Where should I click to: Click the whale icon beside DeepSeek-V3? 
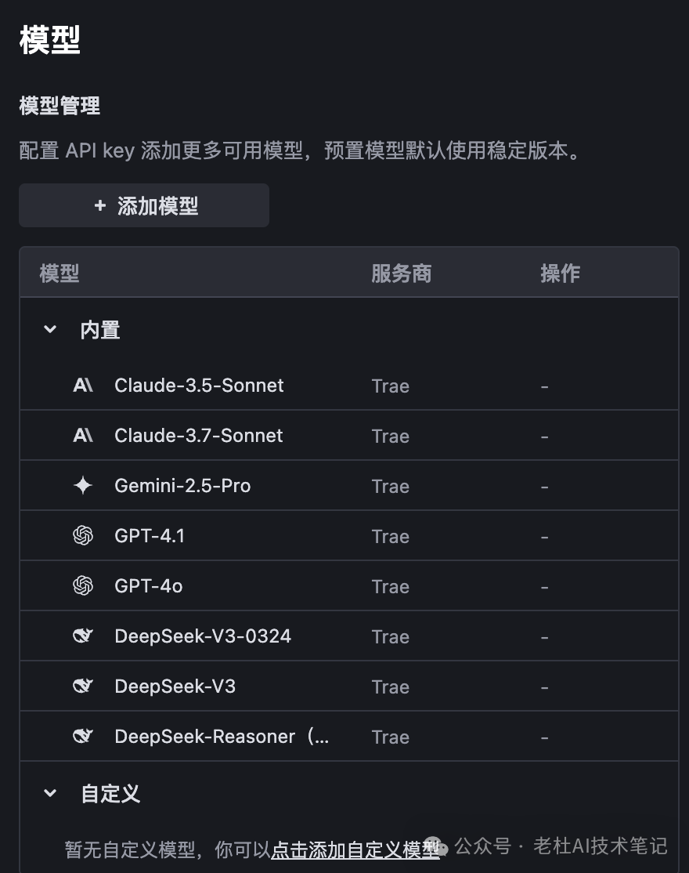82,686
